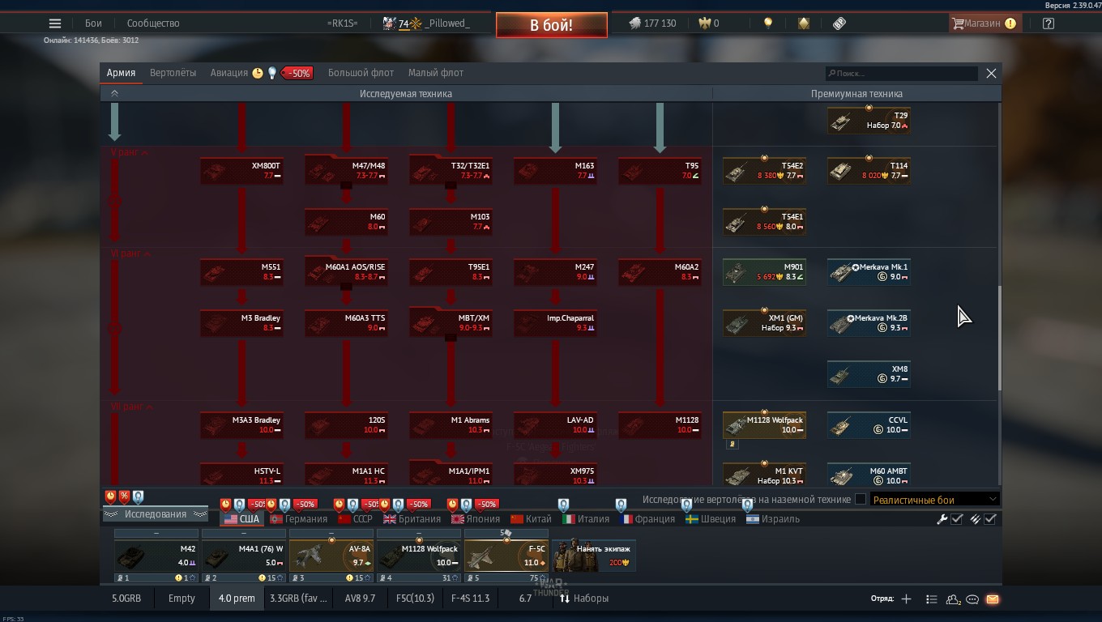
Task: Switch to AV8 9.7 preset
Action: click(360, 599)
